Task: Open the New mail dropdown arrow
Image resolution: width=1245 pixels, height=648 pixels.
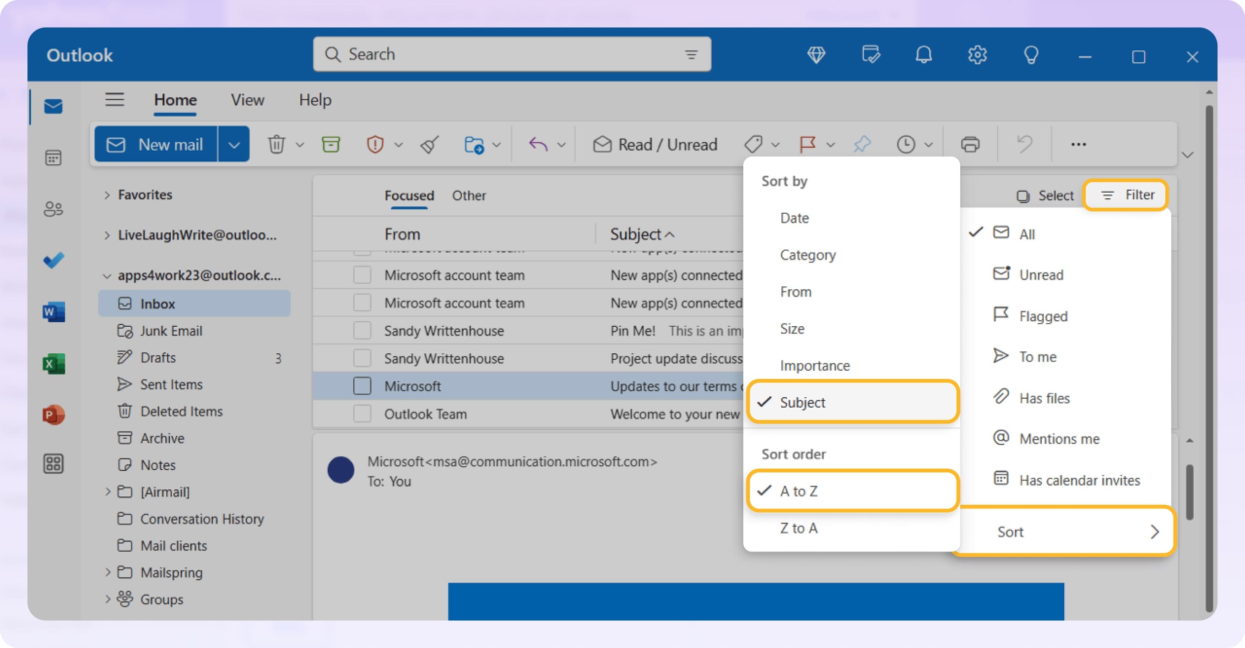Action: pos(234,144)
